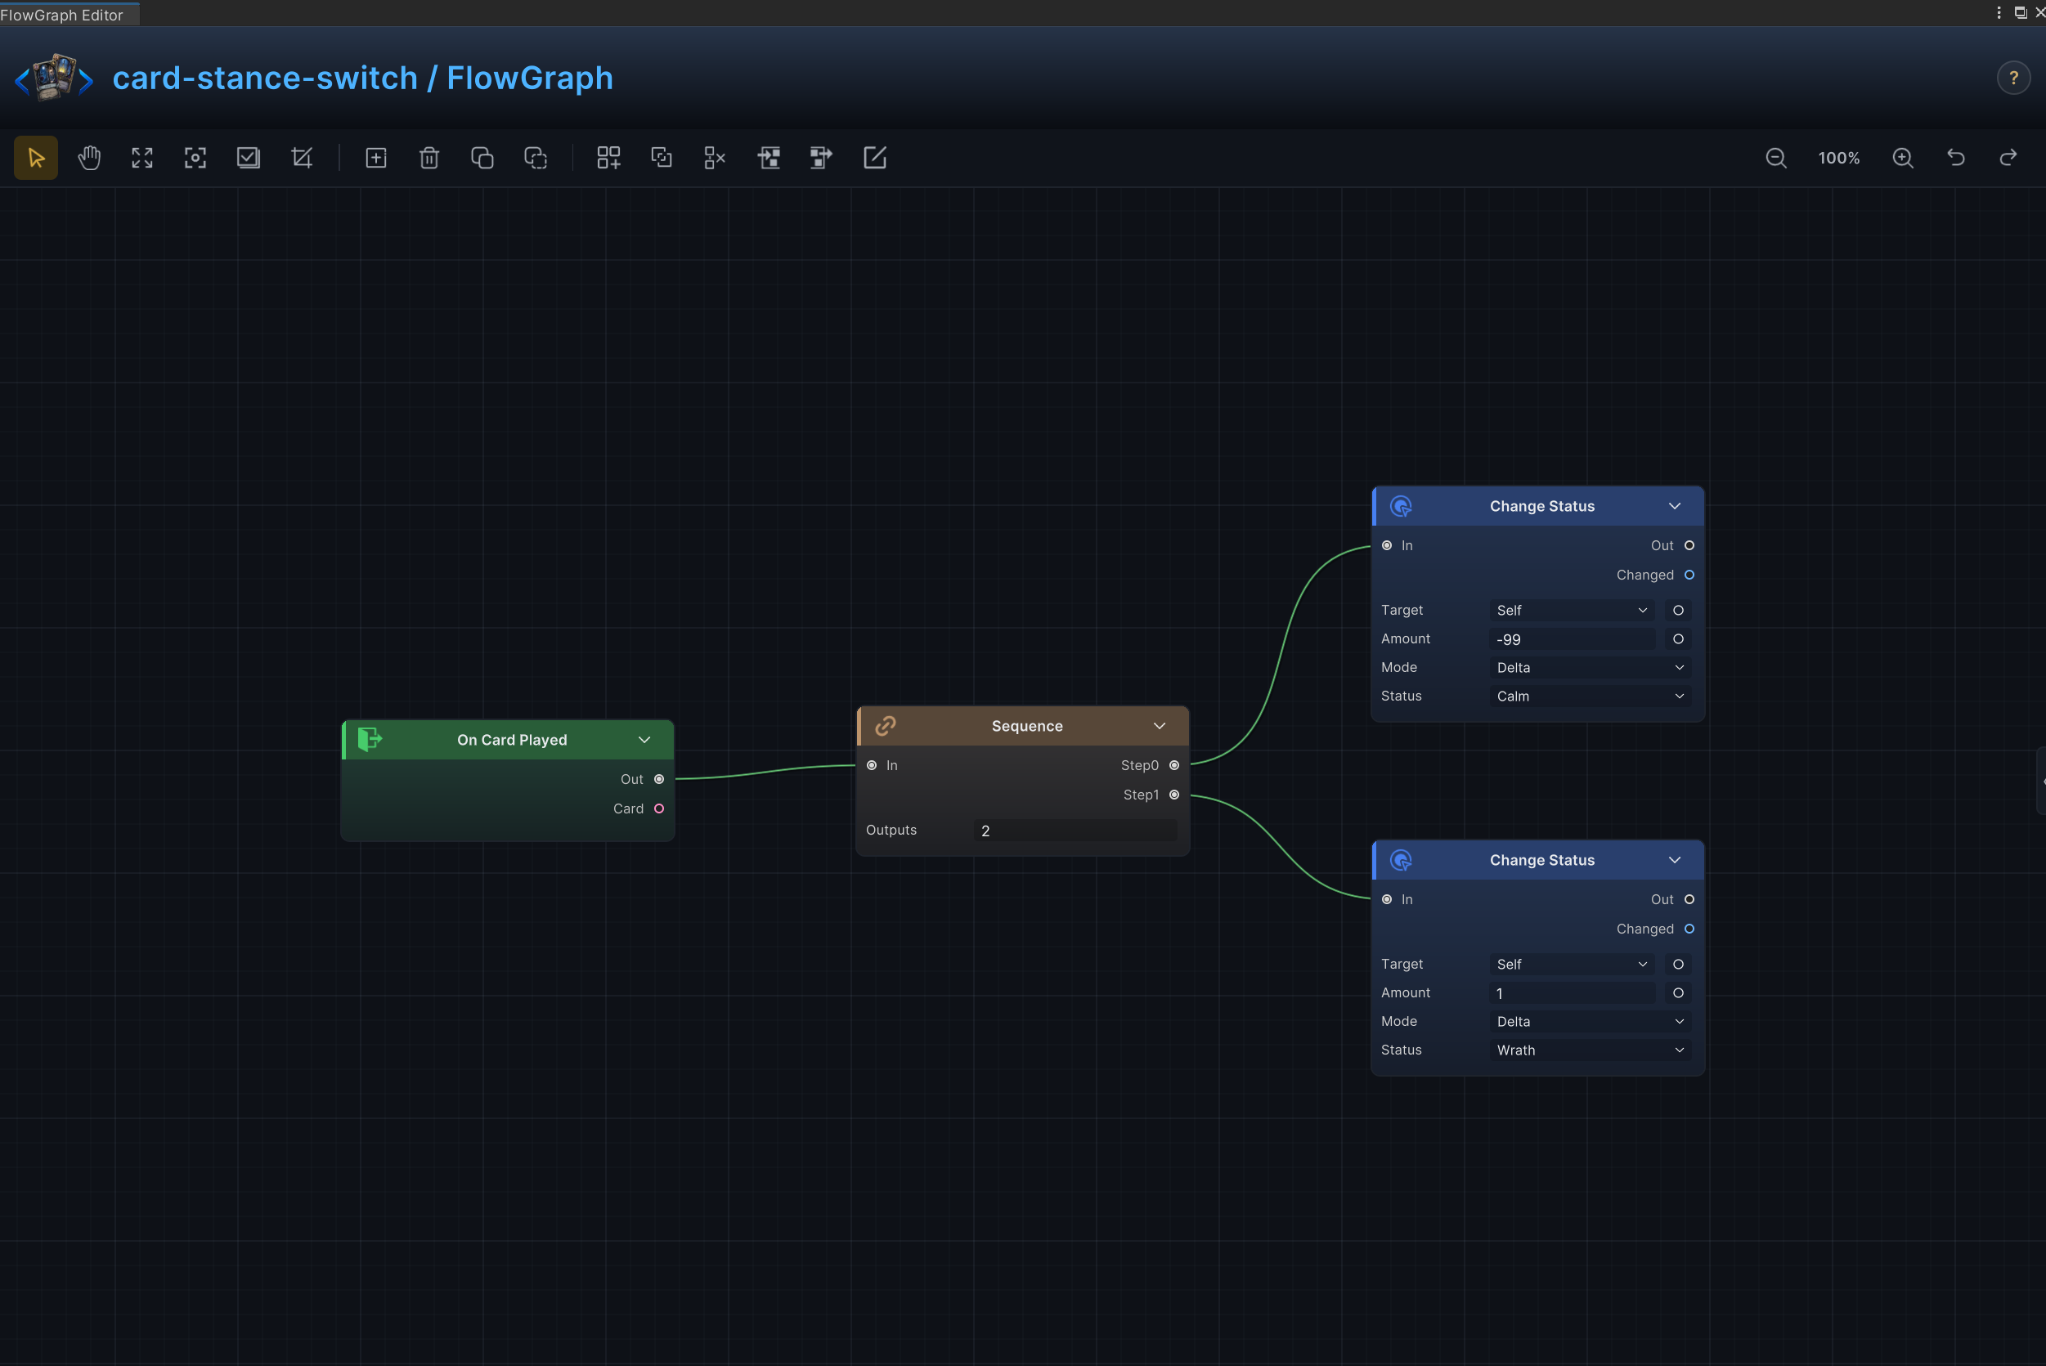Click the Sequence Outputs field
This screenshot has height=1366, width=2046.
pyautogui.click(x=1075, y=831)
